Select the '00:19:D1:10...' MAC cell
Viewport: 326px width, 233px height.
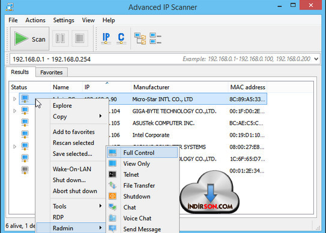point(247,135)
